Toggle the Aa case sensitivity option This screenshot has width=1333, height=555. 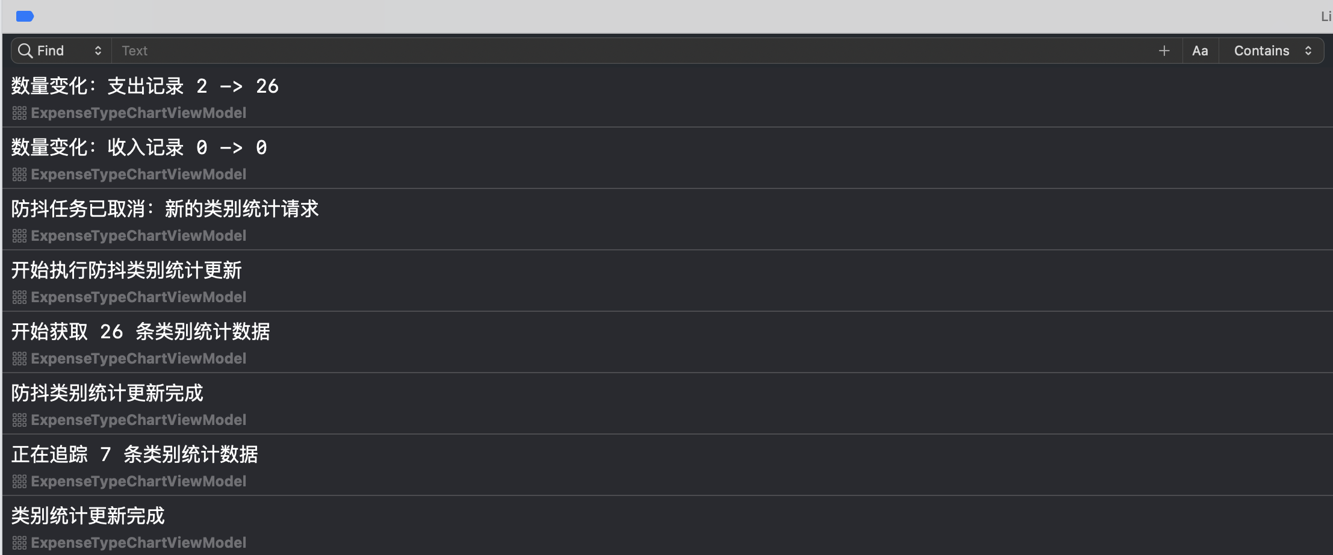1200,51
